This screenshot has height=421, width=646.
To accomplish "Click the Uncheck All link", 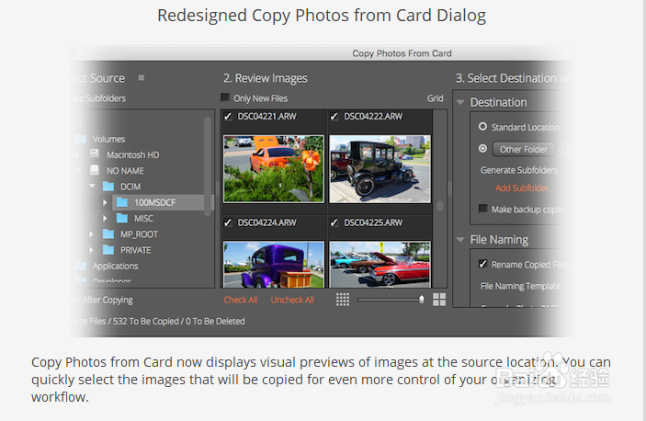I will coord(292,300).
